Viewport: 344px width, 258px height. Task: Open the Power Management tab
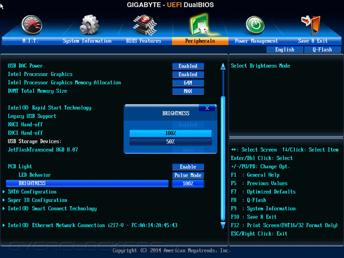256,41
